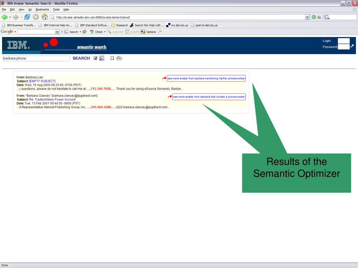Screen dimensions: 358x268
Task: Click the browser search engine field
Action: coord(343,17)
